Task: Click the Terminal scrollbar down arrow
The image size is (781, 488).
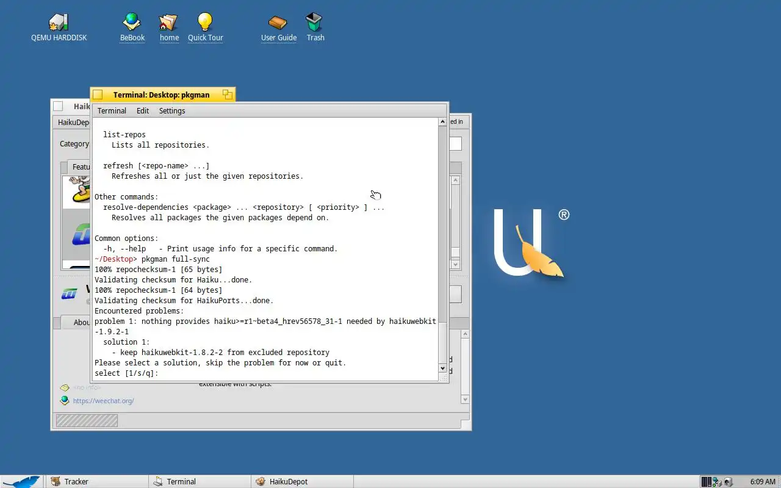Action: click(x=443, y=368)
